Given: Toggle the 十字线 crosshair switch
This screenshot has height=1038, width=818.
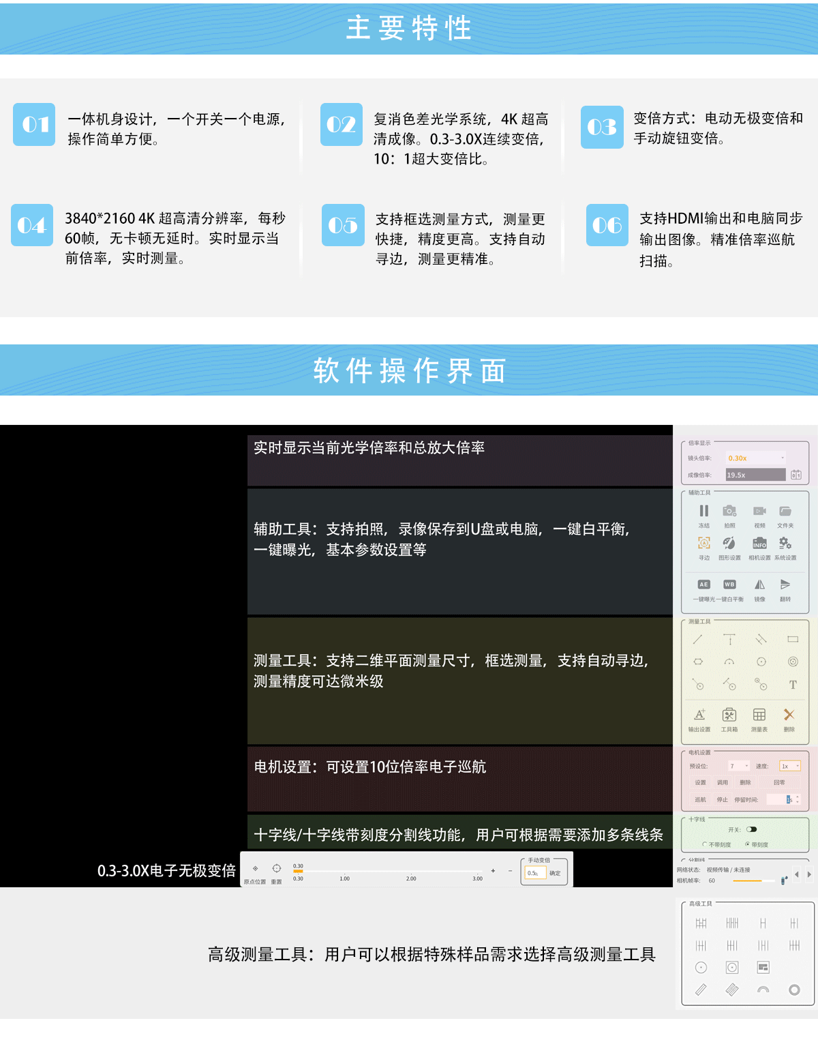Looking at the screenshot, I should click(751, 829).
